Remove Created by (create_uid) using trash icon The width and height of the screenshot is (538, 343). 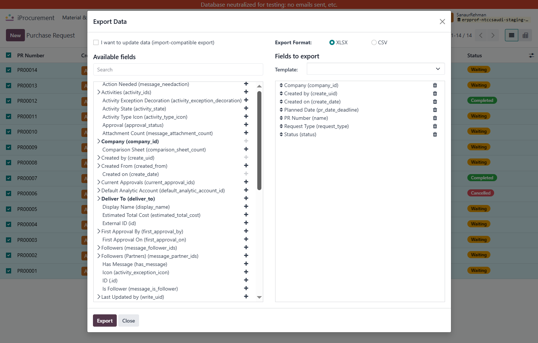pyautogui.click(x=435, y=93)
